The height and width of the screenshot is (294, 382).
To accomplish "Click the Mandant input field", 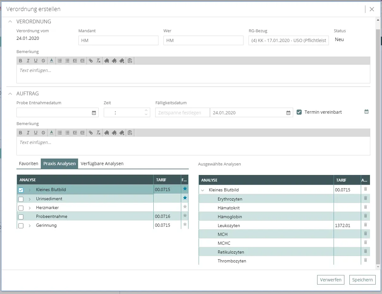I will [118, 40].
